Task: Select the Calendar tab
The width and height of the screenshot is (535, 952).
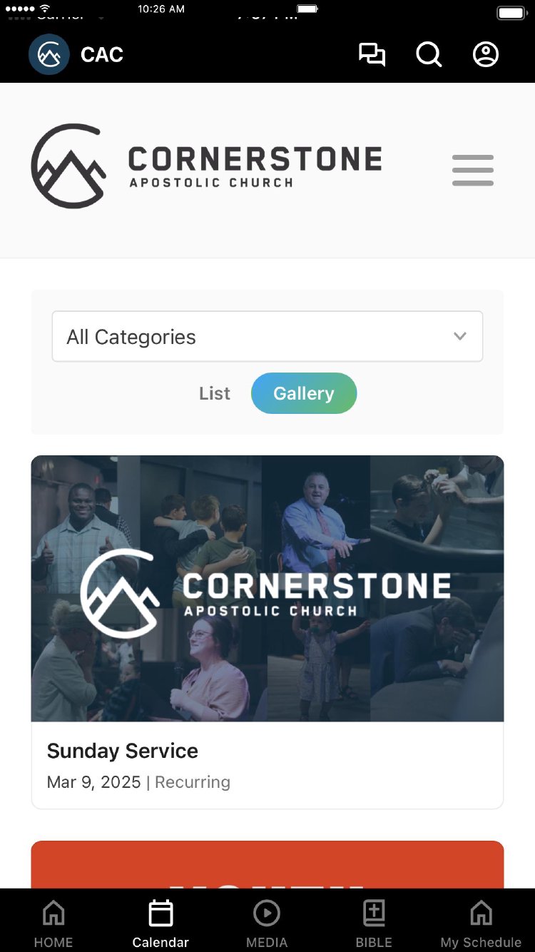Action: pos(160,924)
